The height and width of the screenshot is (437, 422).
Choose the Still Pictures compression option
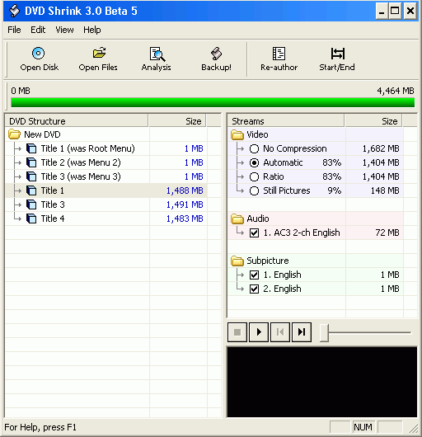pyautogui.click(x=254, y=191)
